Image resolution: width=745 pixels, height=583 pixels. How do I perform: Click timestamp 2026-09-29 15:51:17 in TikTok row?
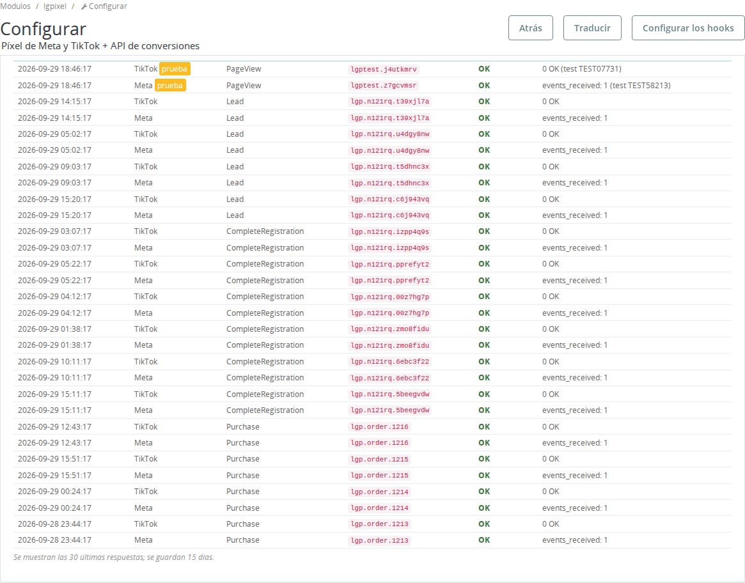(54, 459)
